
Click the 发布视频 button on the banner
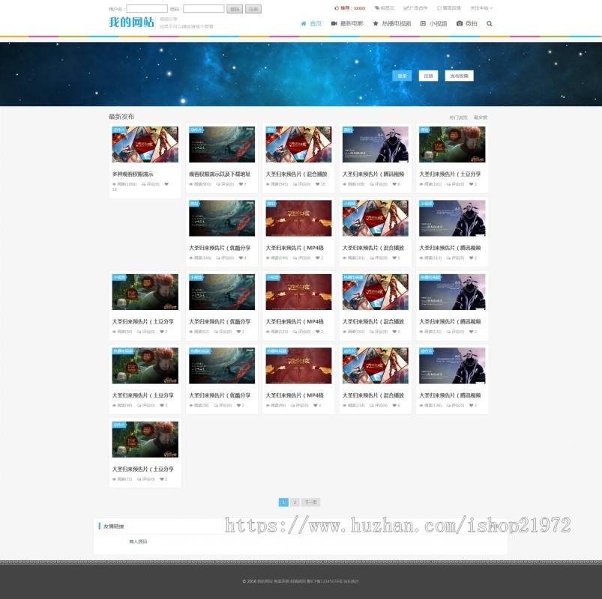(459, 76)
